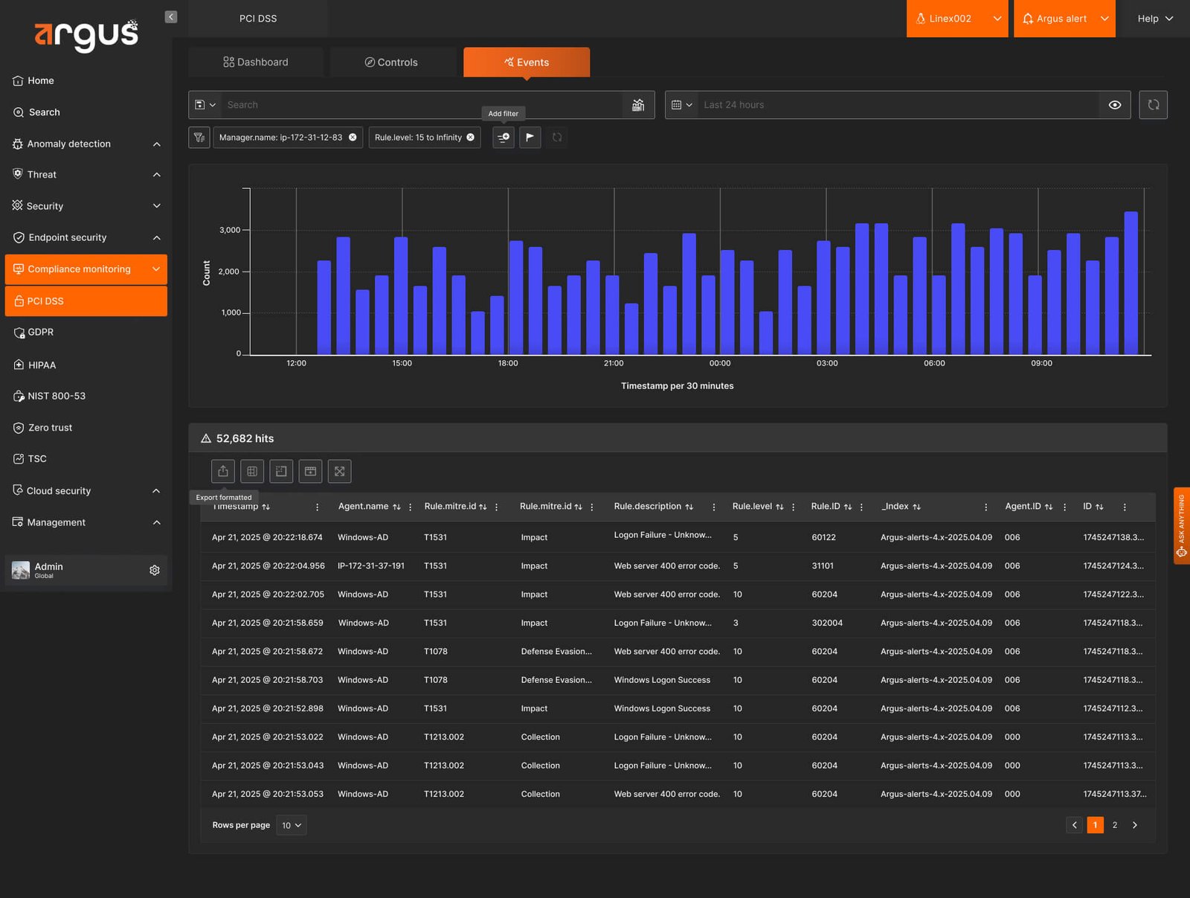The width and height of the screenshot is (1190, 898).
Task: Switch to the Dashboard tab
Action: coord(256,62)
